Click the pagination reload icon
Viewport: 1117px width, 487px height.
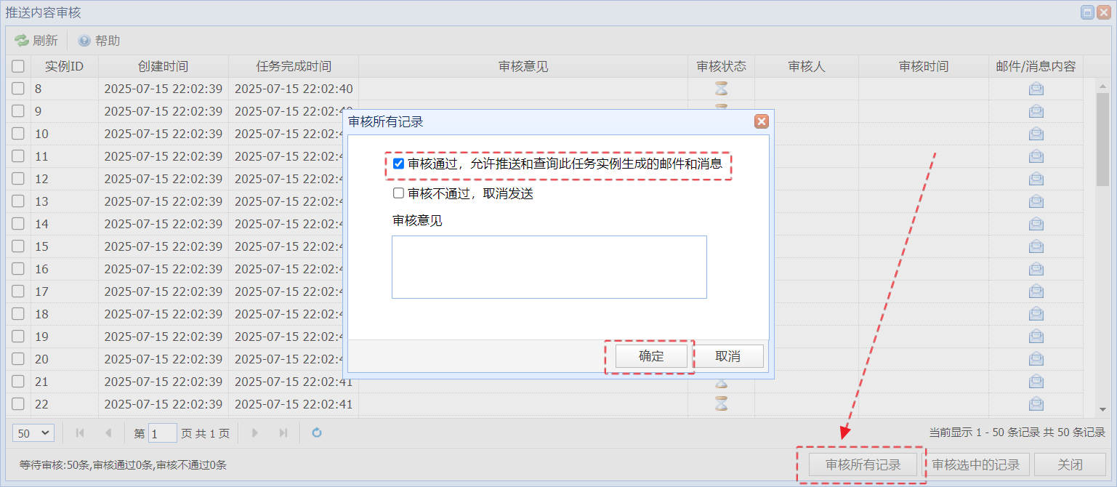pyautogui.click(x=317, y=433)
